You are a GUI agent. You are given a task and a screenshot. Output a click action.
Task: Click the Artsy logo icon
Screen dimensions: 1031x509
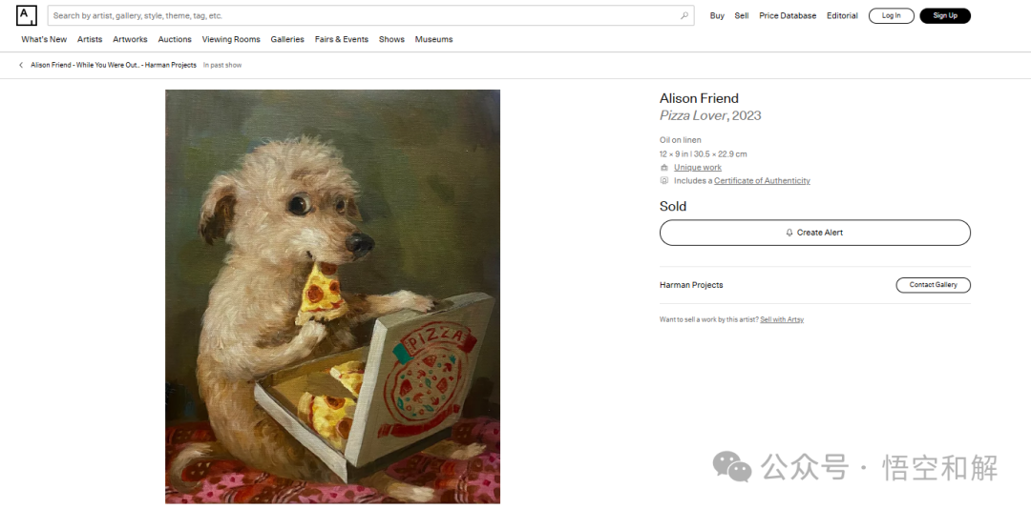point(27,16)
